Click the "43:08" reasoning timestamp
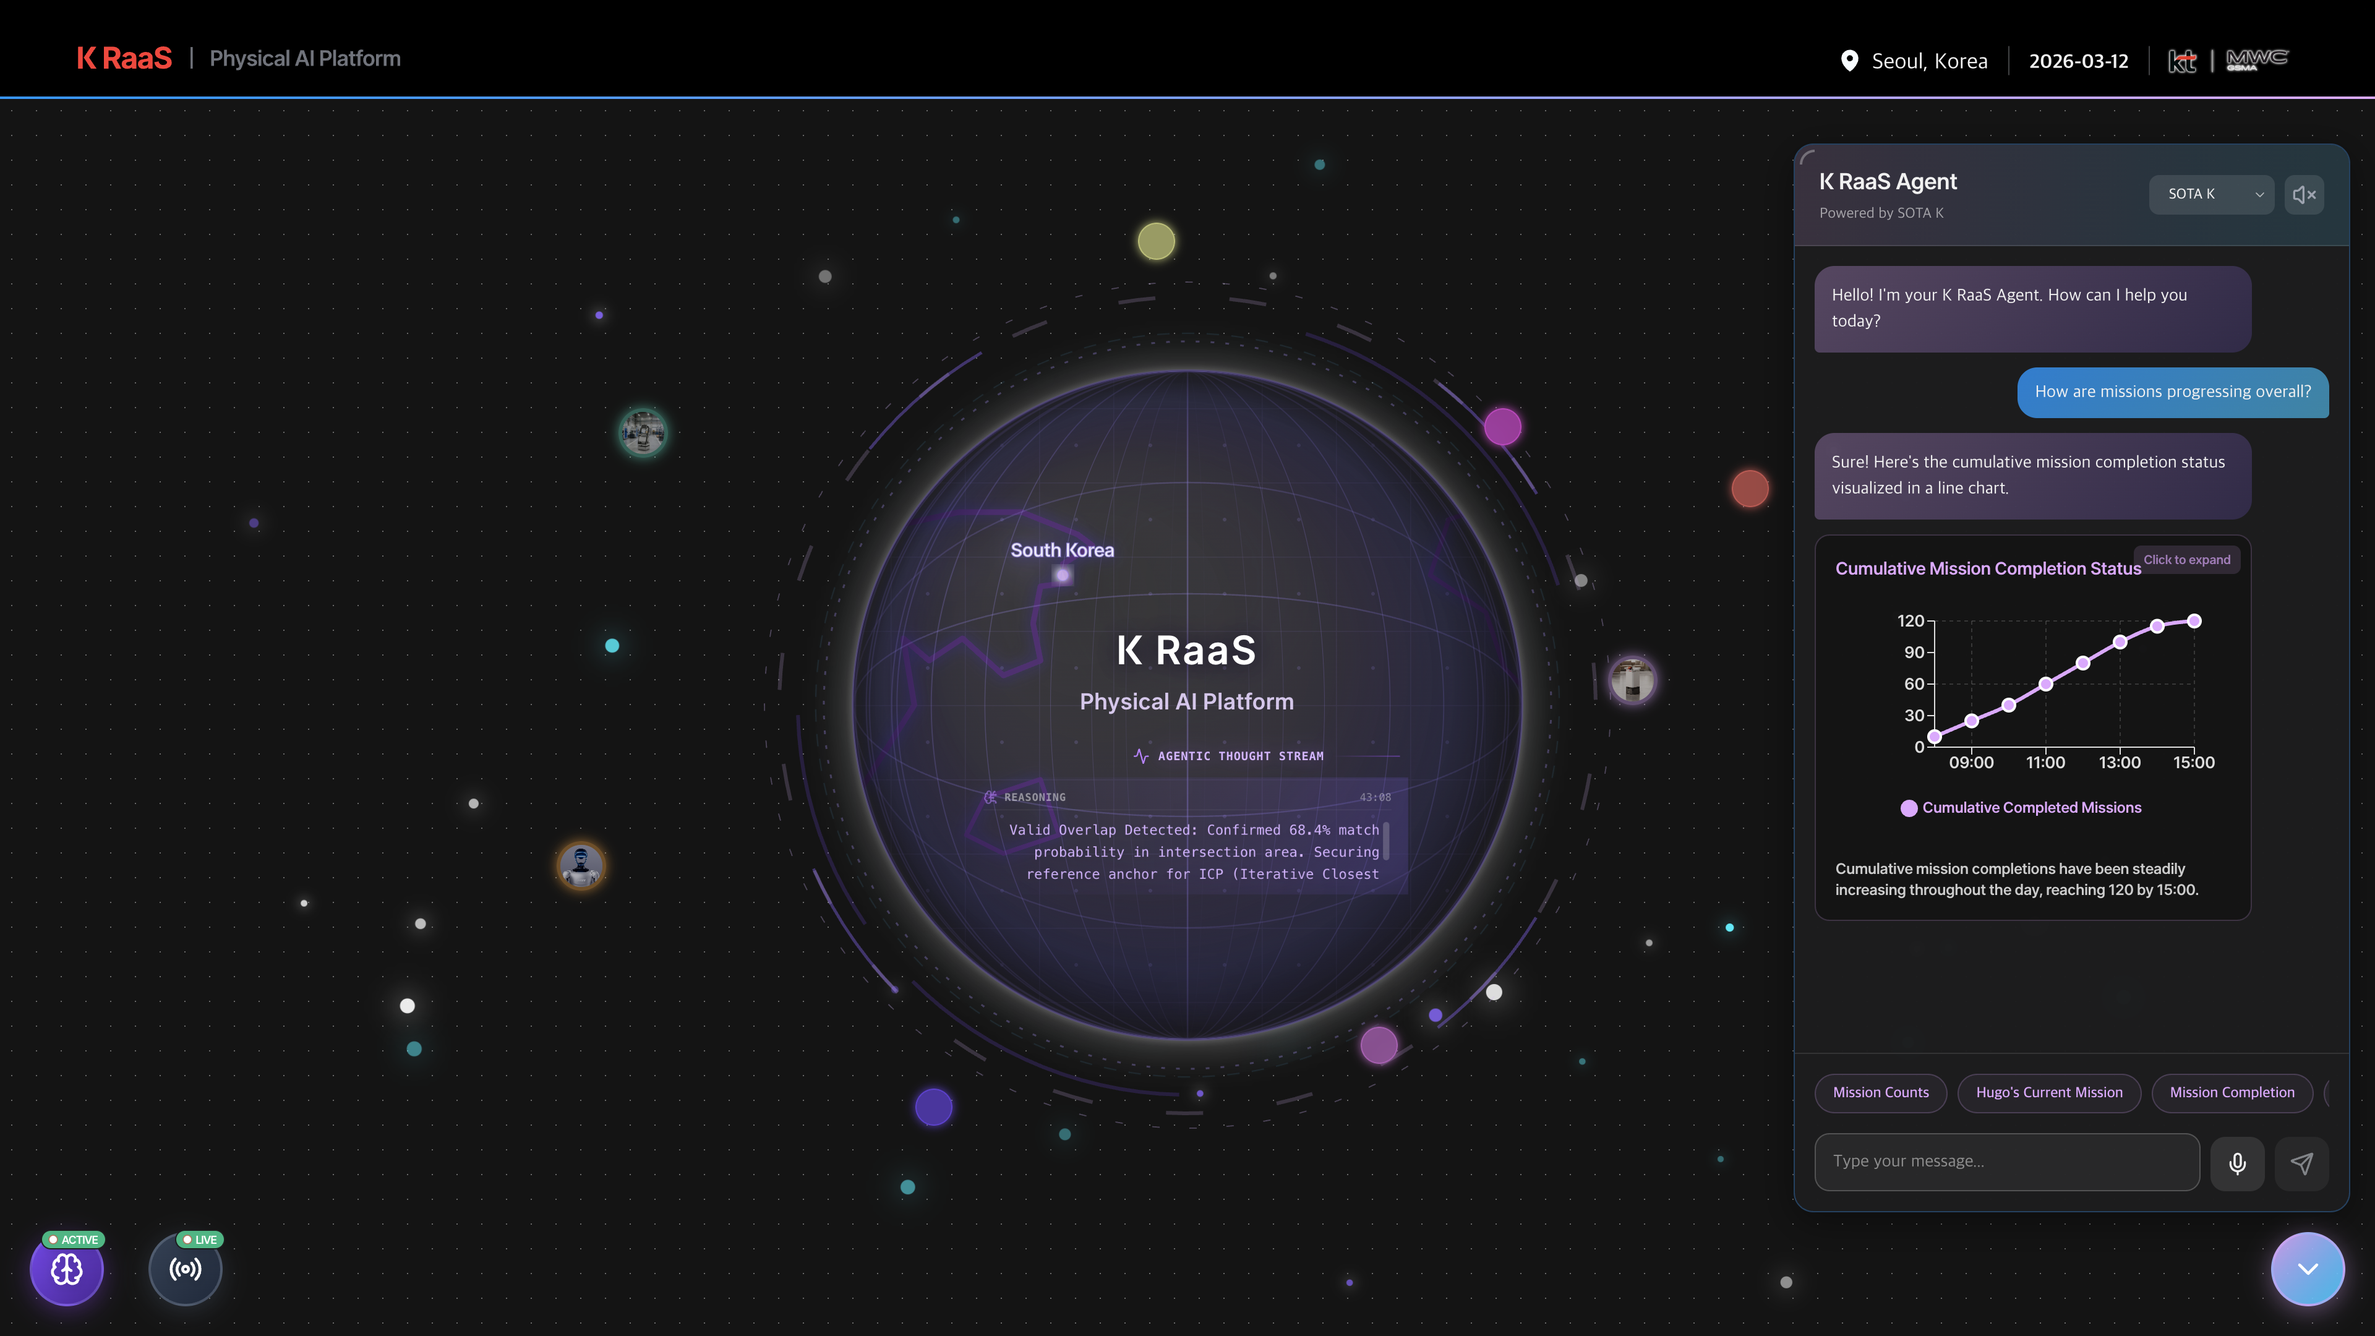Viewport: 2375px width, 1336px height. (1375, 797)
